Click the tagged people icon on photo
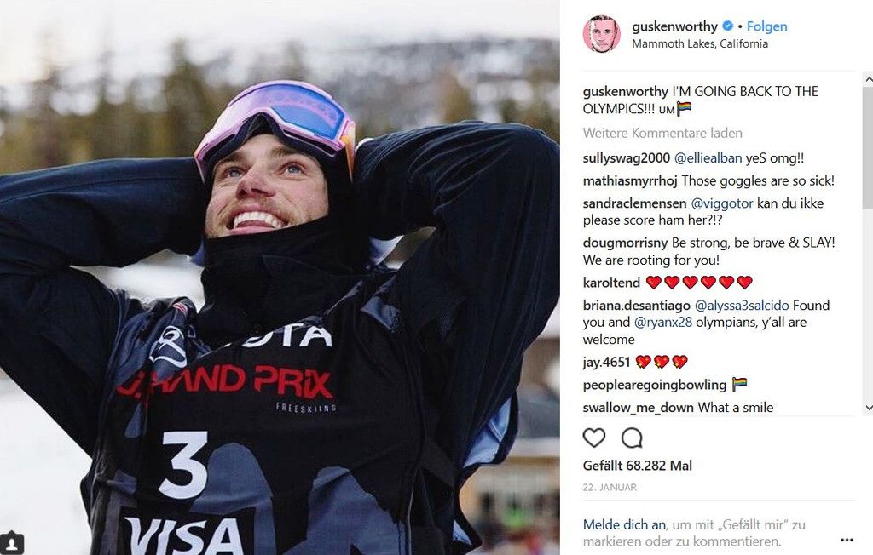This screenshot has width=873, height=555. tap(12, 542)
